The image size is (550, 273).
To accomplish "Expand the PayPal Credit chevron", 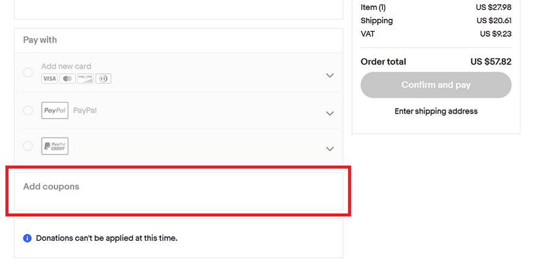I will [x=330, y=149].
